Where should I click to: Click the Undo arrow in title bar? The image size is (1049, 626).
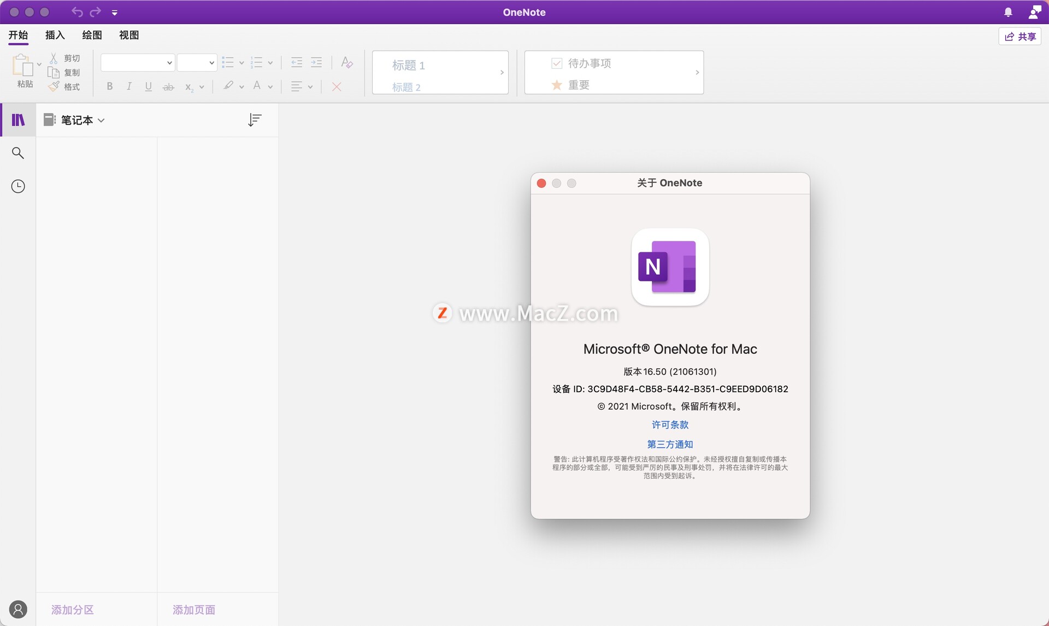(77, 12)
